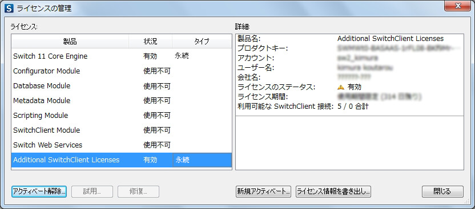Screen dimensions: 475x209
Task: Select the Database Module row
Action: pos(122,86)
